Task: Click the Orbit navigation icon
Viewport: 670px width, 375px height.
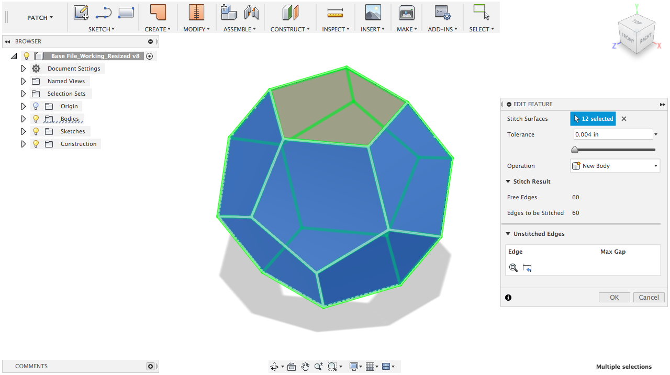Action: pyautogui.click(x=274, y=367)
